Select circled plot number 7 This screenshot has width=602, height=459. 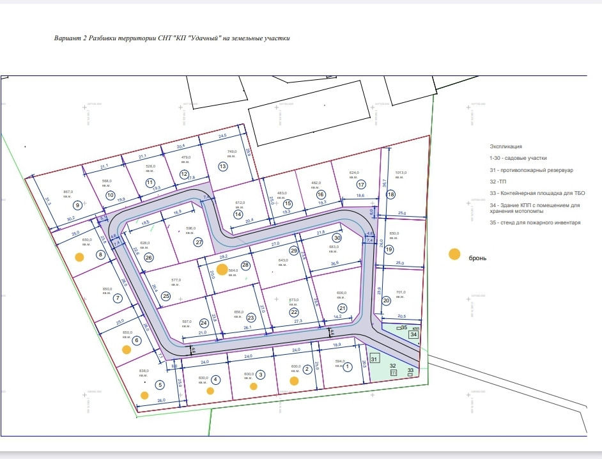pos(118,298)
